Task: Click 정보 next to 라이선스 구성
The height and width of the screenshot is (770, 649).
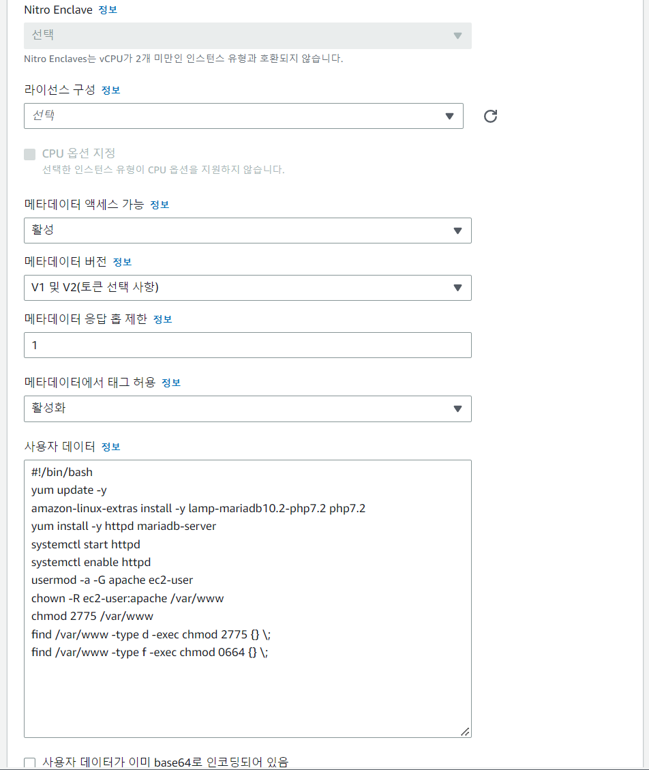Action: [110, 89]
